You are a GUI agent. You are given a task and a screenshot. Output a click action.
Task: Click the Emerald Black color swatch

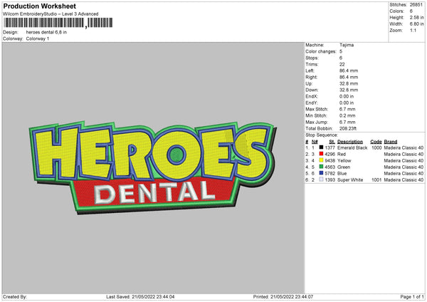[x=321, y=147]
